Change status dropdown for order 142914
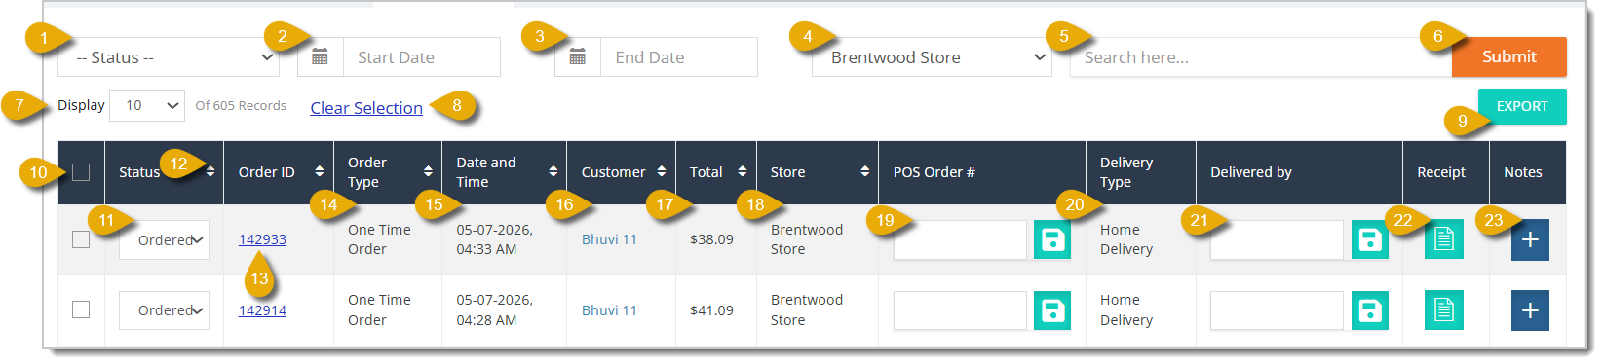The width and height of the screenshot is (1602, 364). (x=164, y=310)
